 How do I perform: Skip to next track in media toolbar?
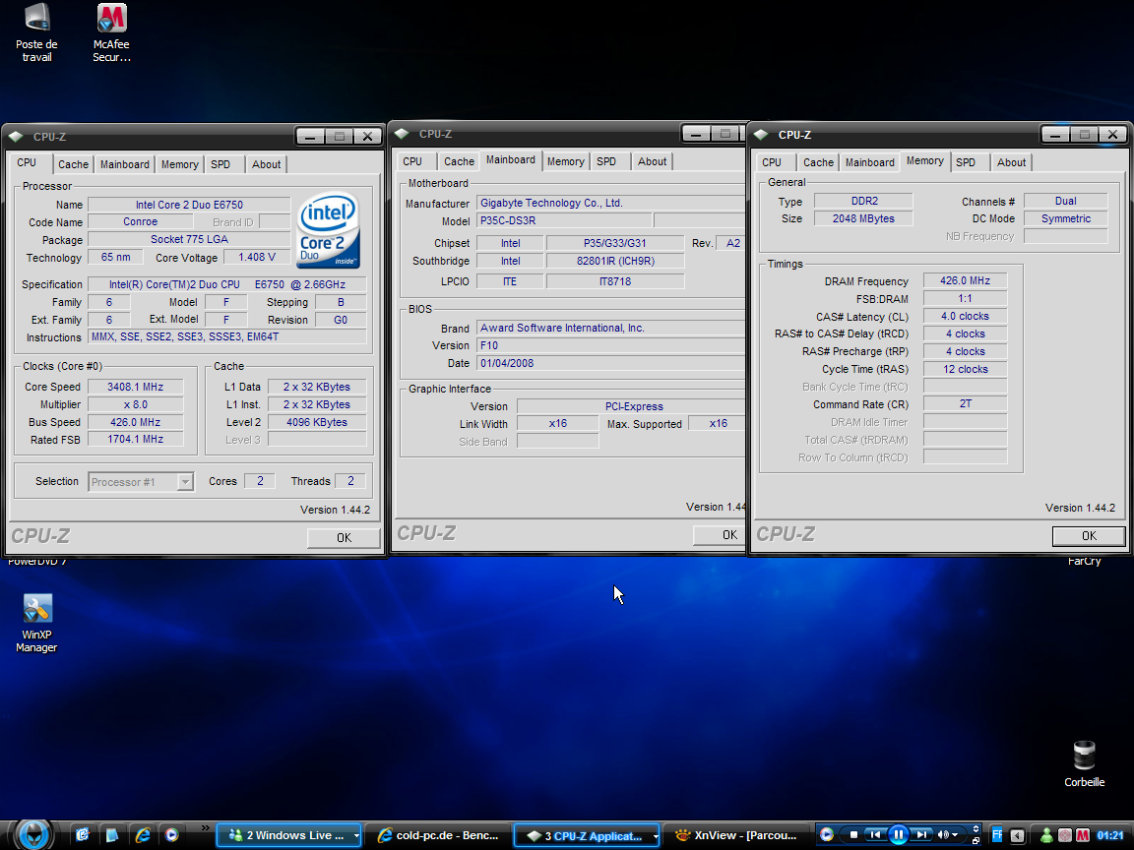coord(921,835)
